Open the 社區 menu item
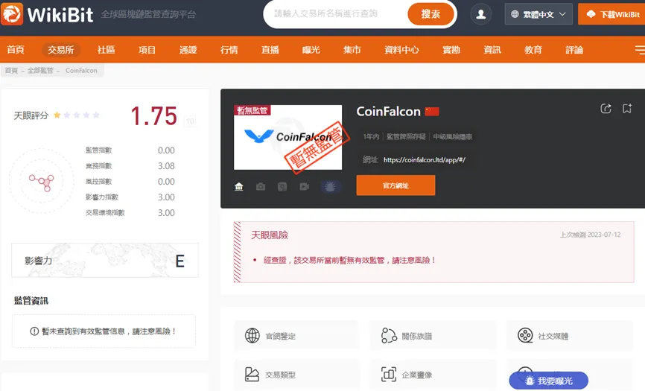This screenshot has height=391, width=645. (106, 50)
